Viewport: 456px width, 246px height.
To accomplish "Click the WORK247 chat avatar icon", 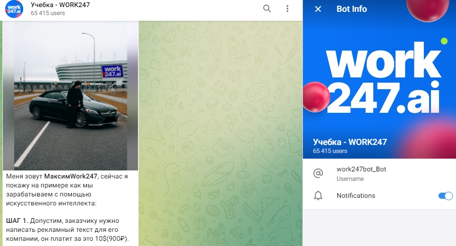I will click(14, 9).
